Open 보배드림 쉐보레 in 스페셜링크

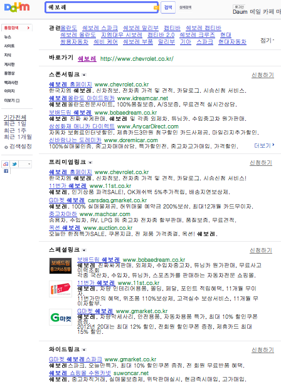point(98,260)
